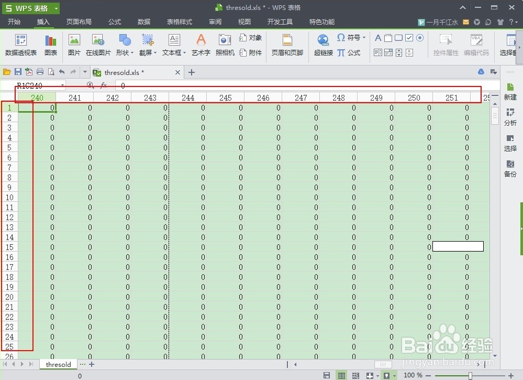The width and height of the screenshot is (523, 380).
Task: Switch to the 页面布局 tab
Action: coord(79,21)
